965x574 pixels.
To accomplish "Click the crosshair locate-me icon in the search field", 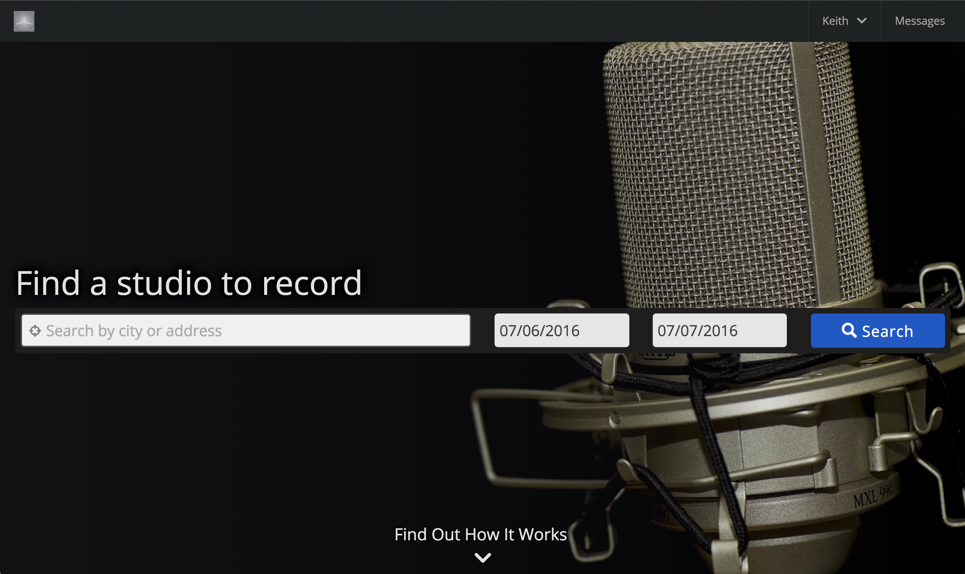I will tap(35, 331).
